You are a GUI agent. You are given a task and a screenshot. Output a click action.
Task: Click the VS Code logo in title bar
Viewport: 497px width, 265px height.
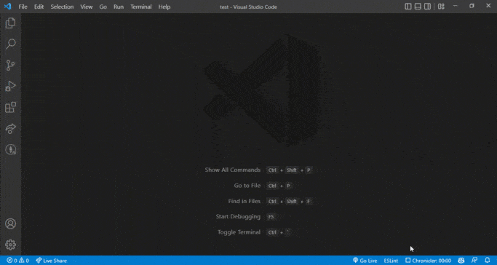[x=8, y=7]
